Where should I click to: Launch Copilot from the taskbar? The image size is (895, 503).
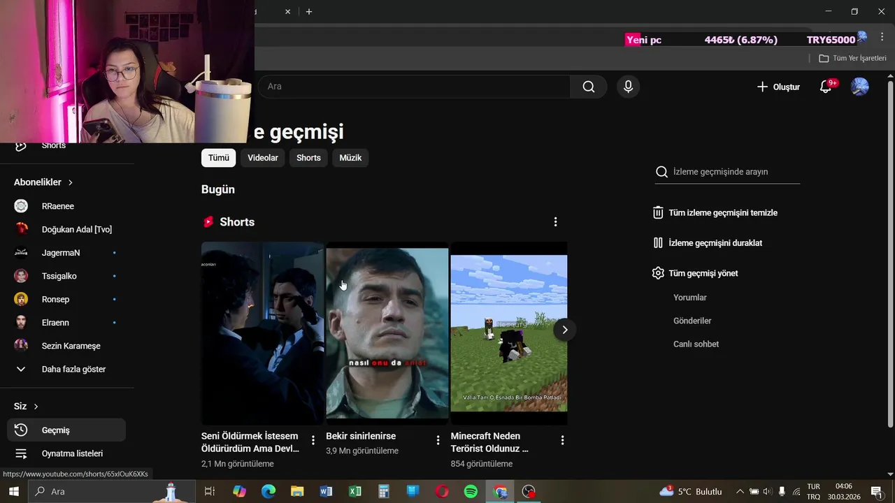point(240,491)
